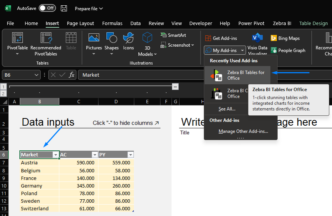
Task: Open the File tab
Action: 10,23
